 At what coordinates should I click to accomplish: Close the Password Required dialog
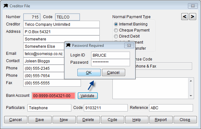pyautogui.click(x=129, y=46)
